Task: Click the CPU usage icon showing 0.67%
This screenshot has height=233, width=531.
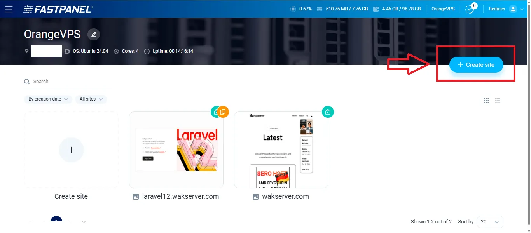Action: 292,9
